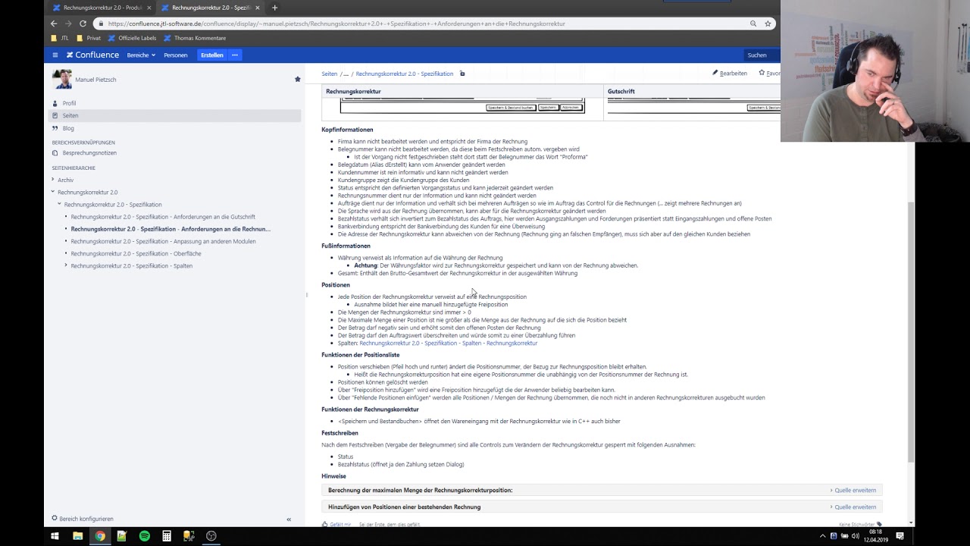Viewport: 970px width, 546px height.
Task: Focus the Suchen search field
Action: pyautogui.click(x=760, y=55)
